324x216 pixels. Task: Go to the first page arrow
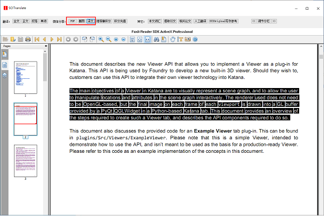click(x=37, y=39)
